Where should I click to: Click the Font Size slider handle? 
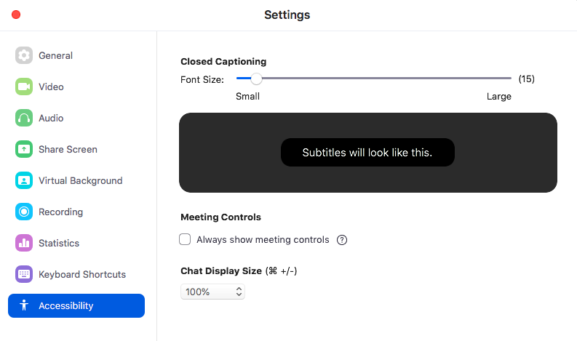coord(256,79)
